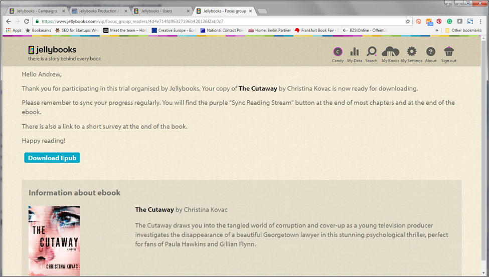Click the About question mark icon

430,52
